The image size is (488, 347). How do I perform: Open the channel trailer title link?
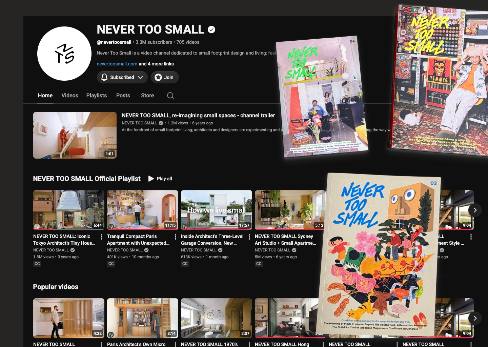pos(198,116)
